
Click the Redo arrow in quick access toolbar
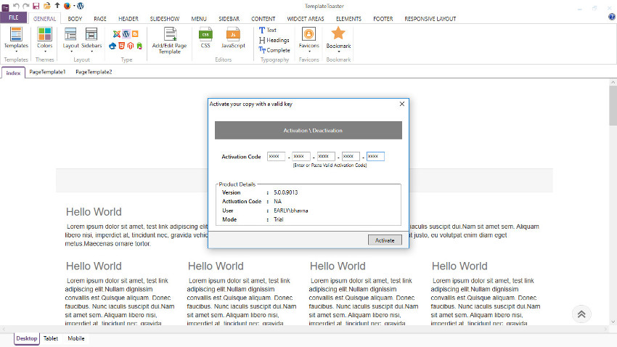coord(26,6)
